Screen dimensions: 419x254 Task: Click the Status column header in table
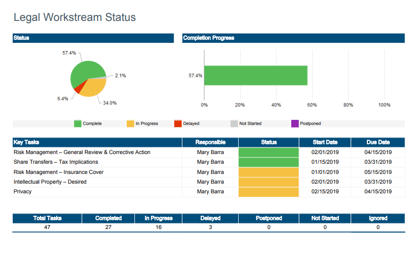(x=269, y=142)
